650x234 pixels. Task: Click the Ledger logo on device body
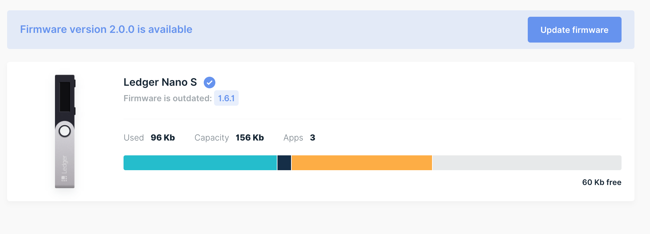pyautogui.click(x=64, y=168)
